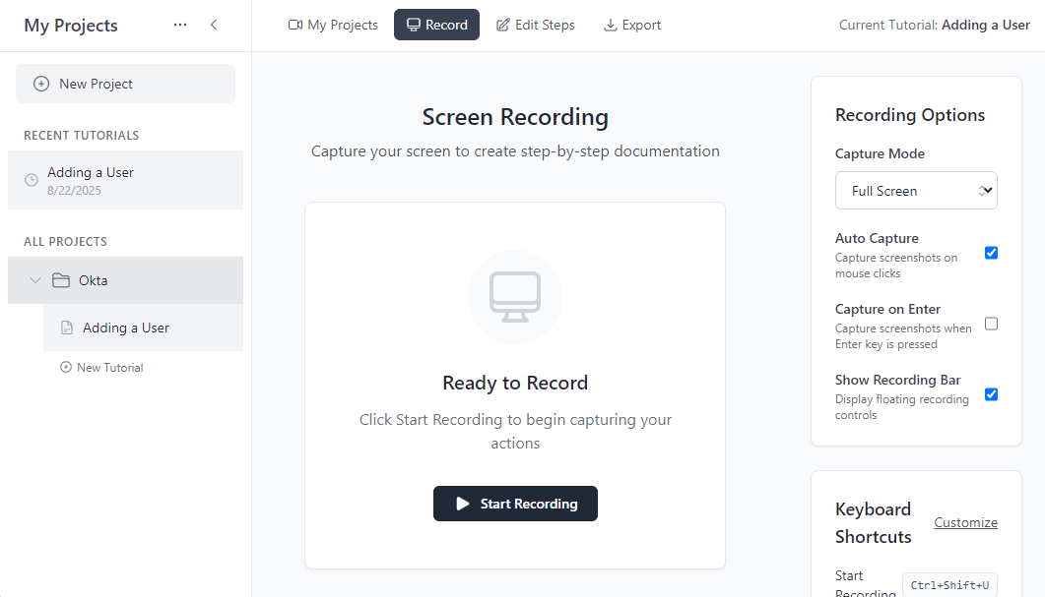Disable the Auto Capture checkbox
1045x597 pixels.
[991, 253]
